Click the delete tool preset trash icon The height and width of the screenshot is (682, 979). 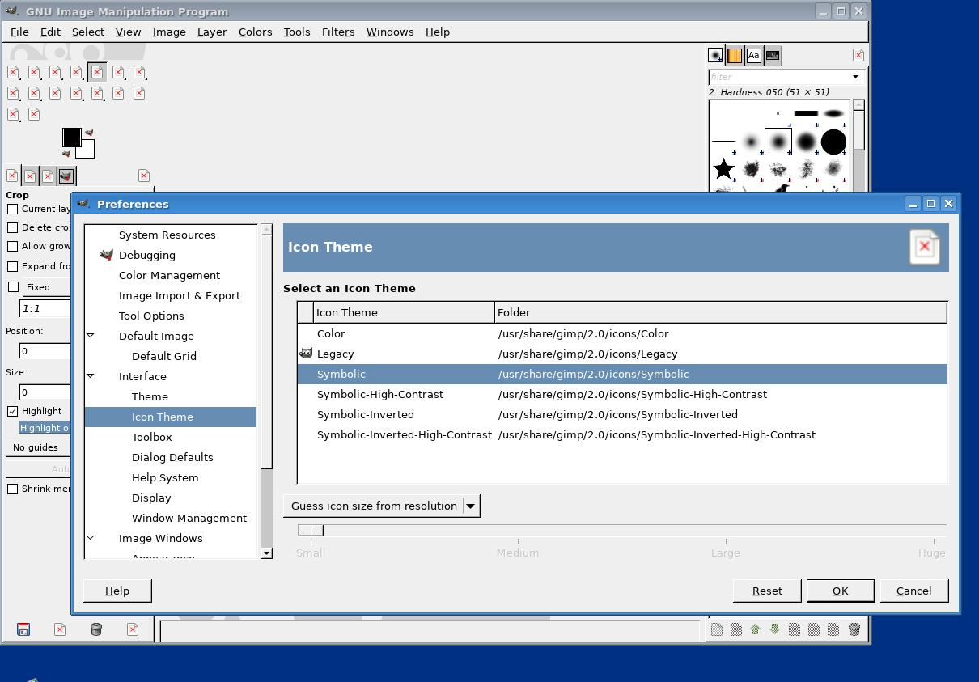tap(95, 629)
